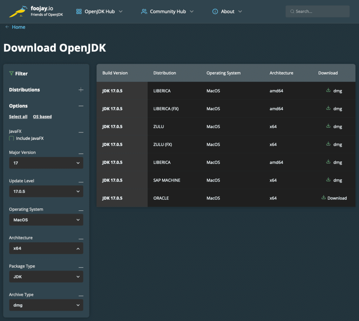This screenshot has width=359, height=321.
Task: Download dmg icon for ZULU (FX) row
Action: pyautogui.click(x=328, y=144)
